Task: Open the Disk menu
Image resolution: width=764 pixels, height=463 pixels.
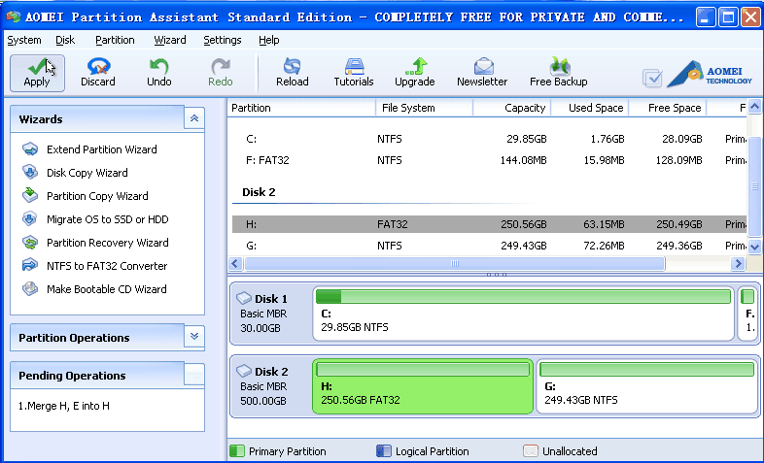Action: (x=65, y=40)
